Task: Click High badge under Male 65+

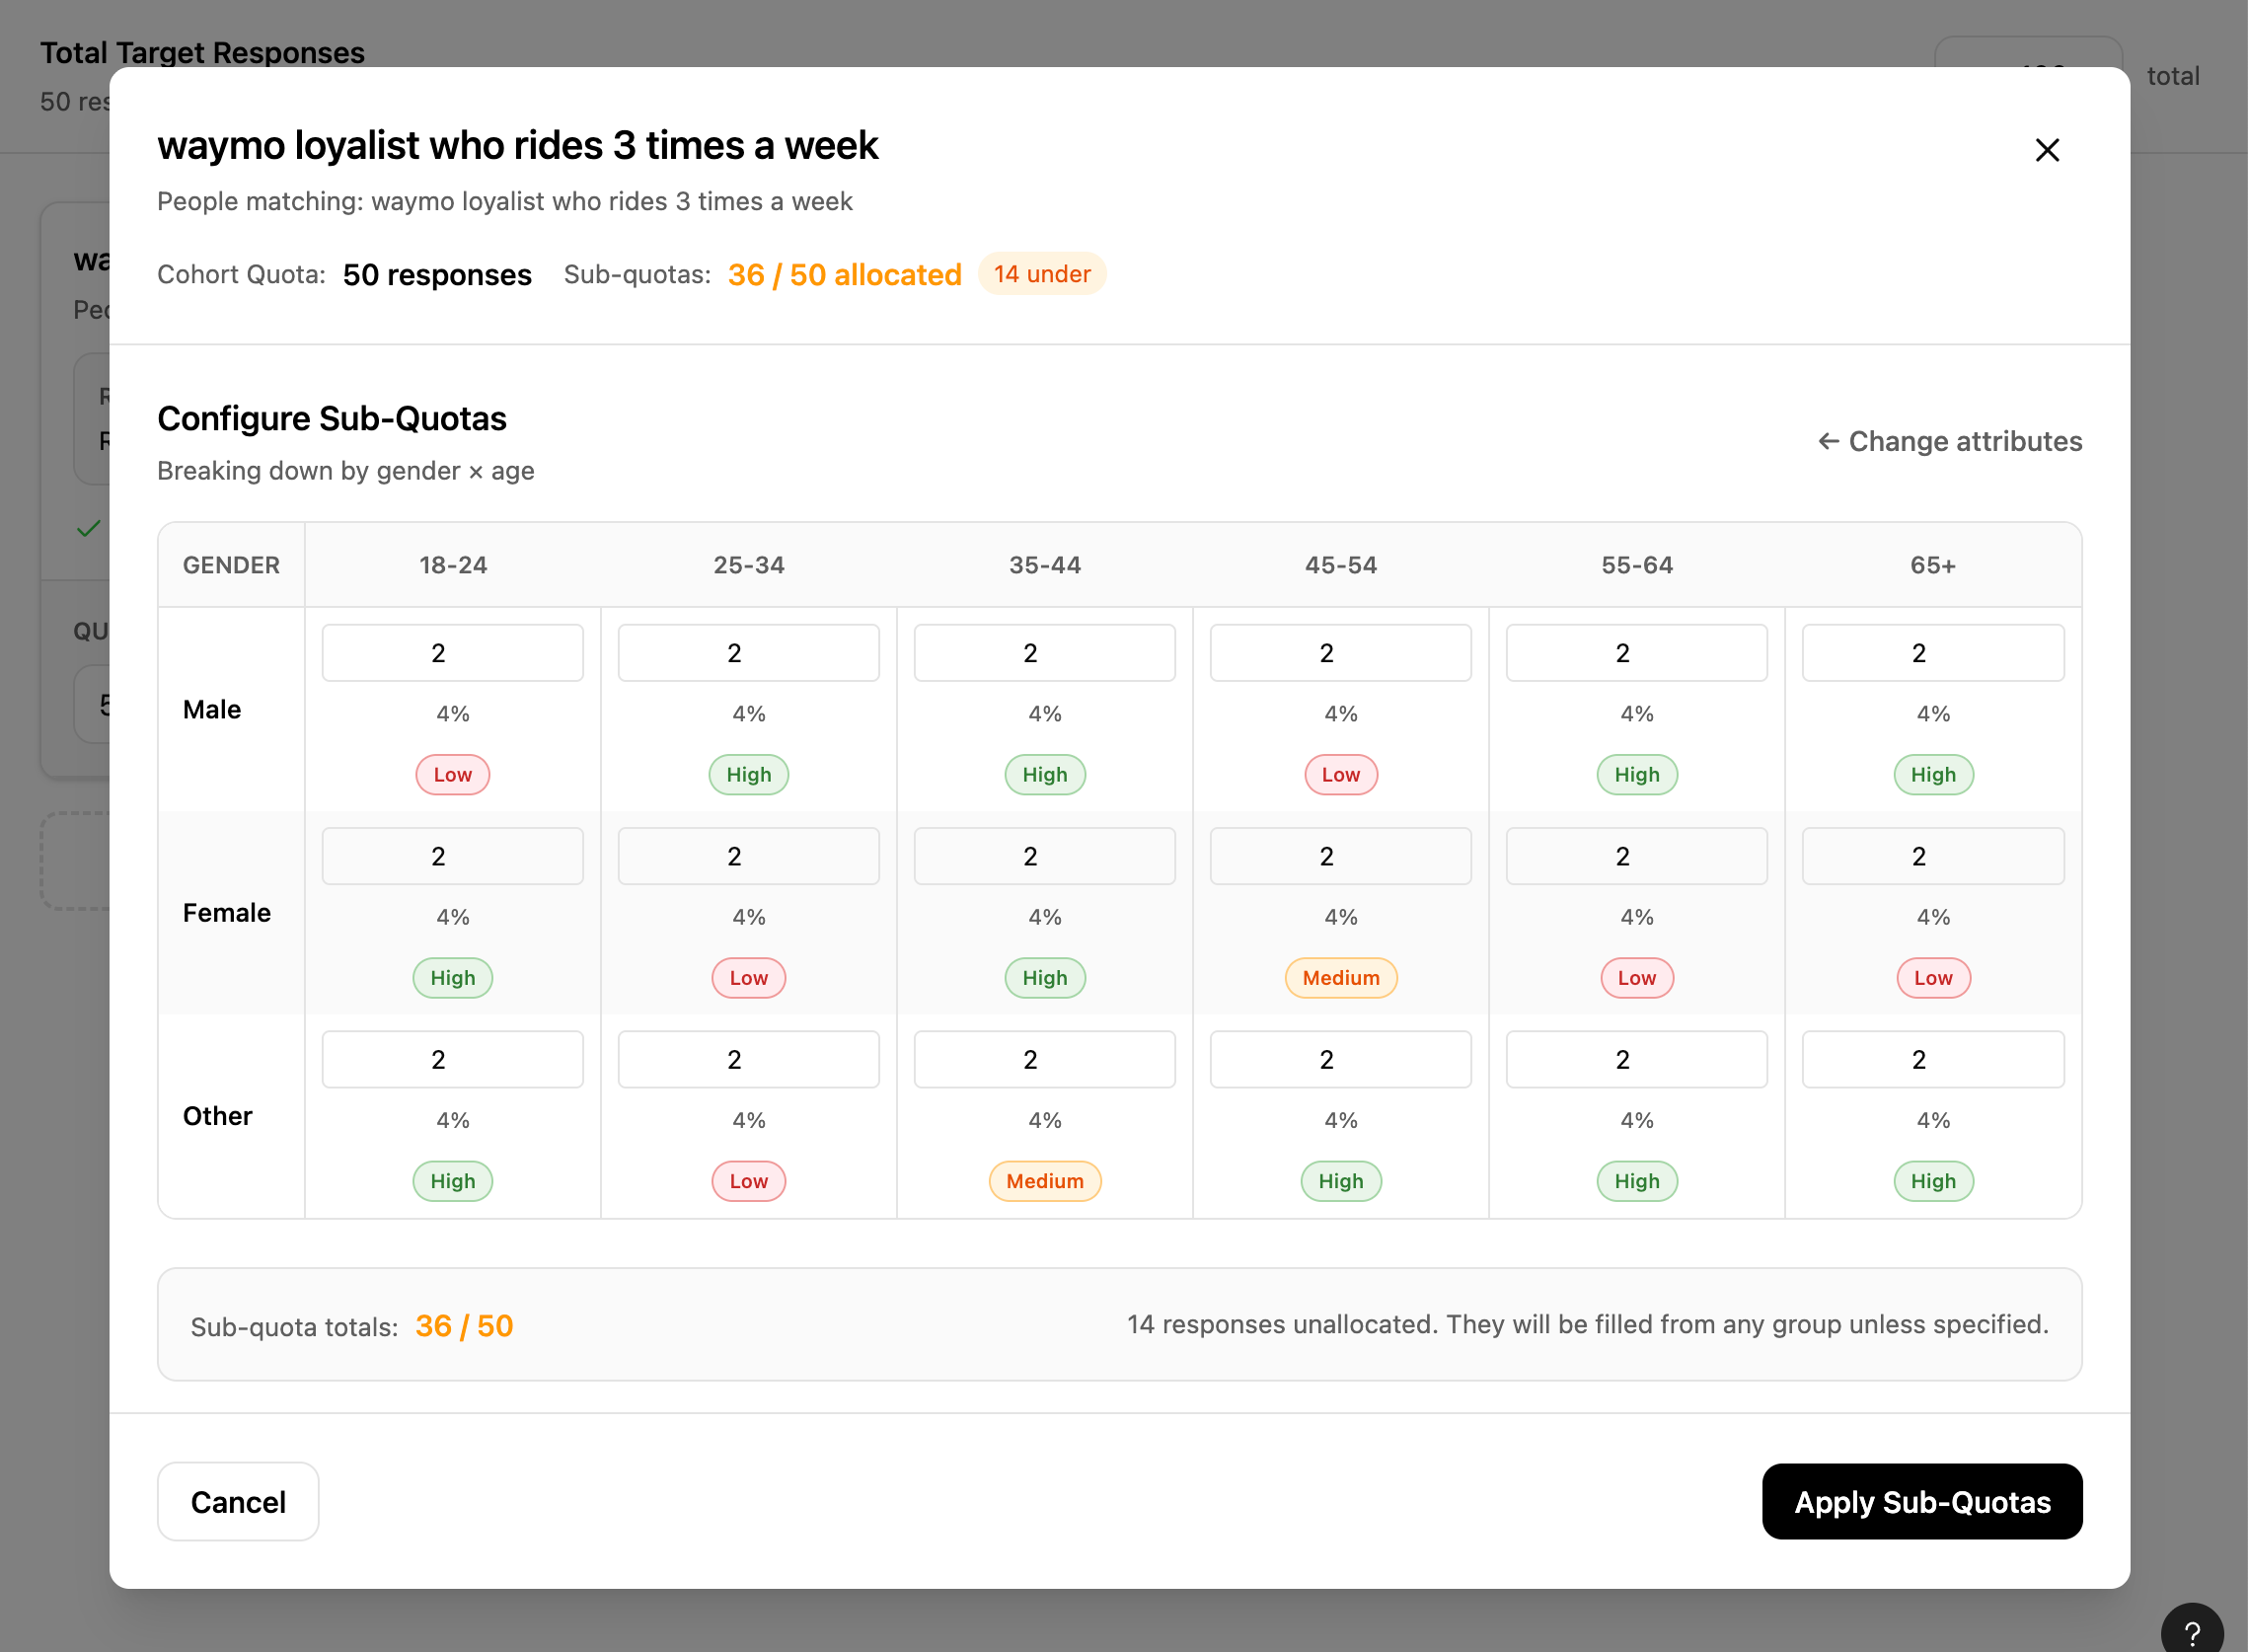Action: point(1932,775)
